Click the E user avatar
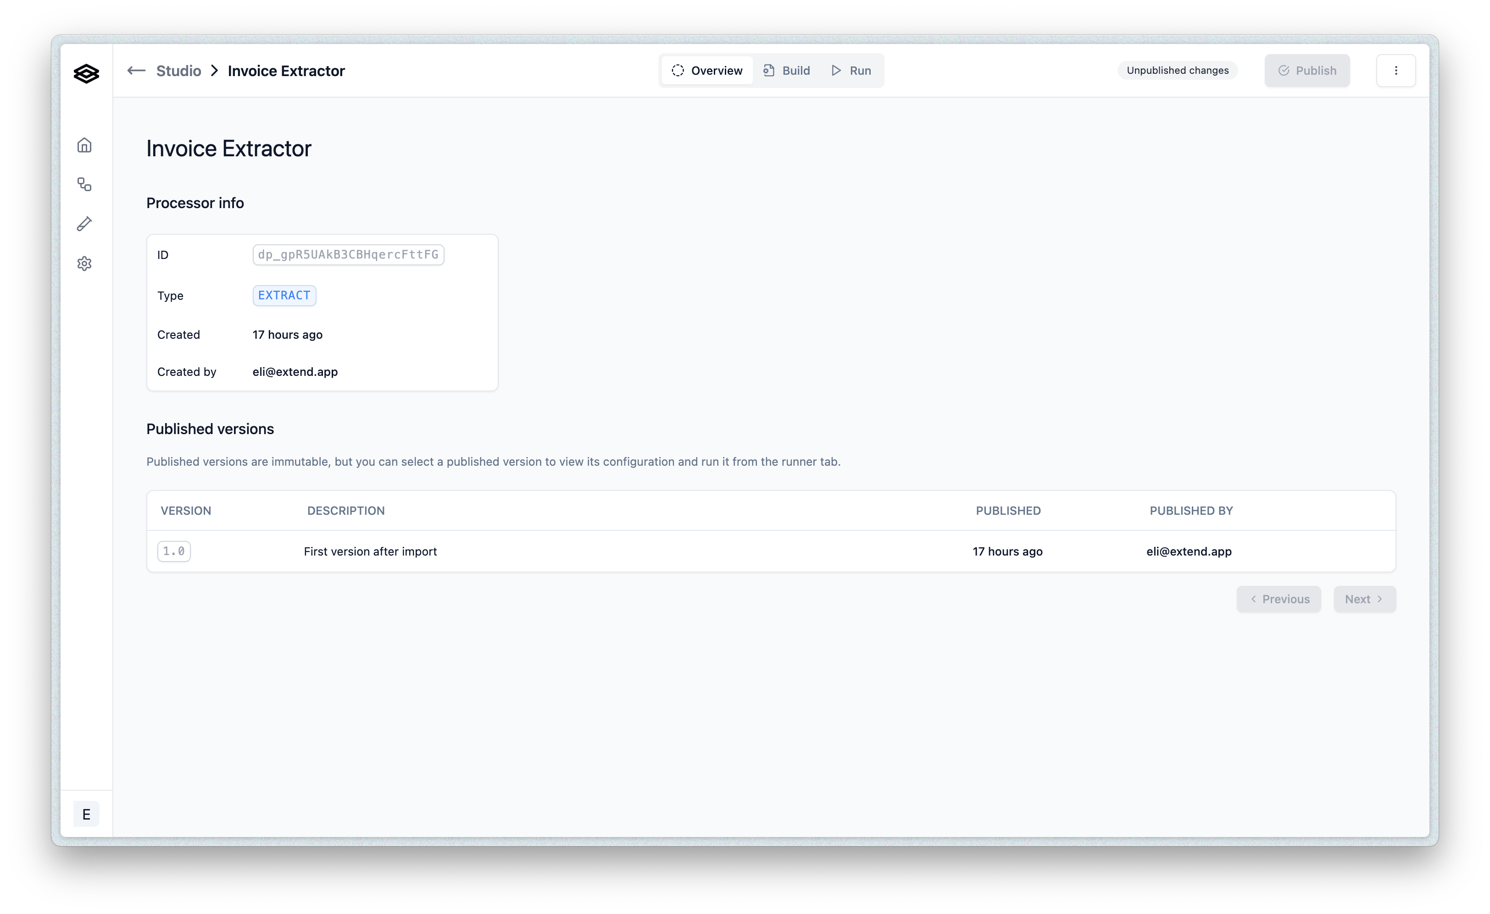 pos(86,814)
